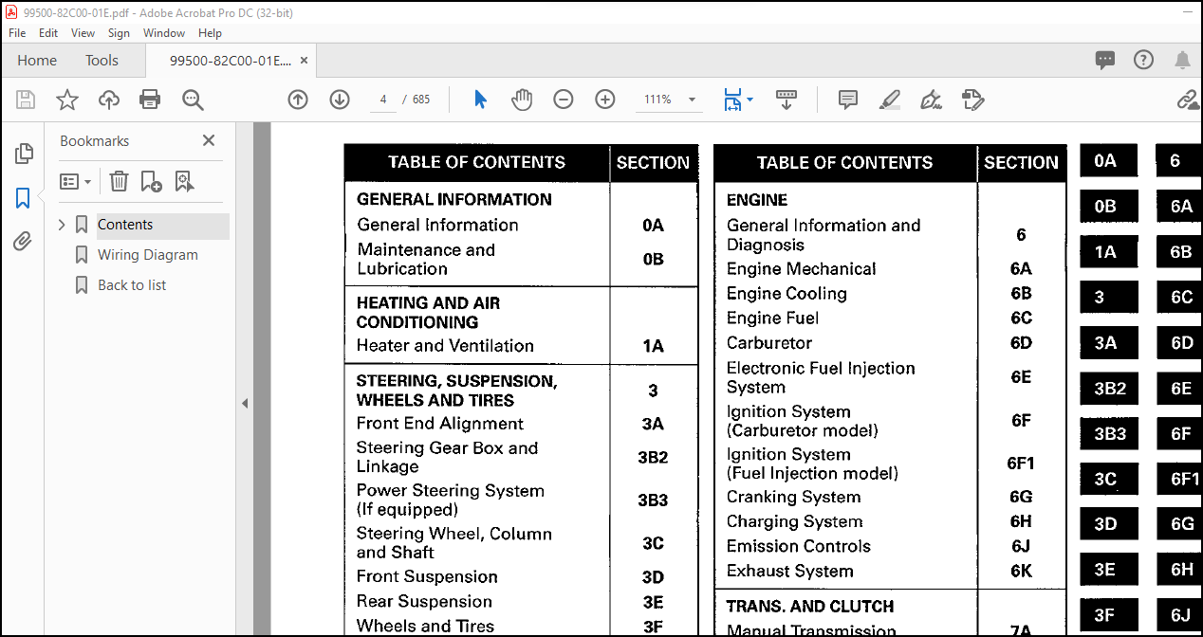
Task: Click the zoom out minus icon
Action: (x=564, y=100)
